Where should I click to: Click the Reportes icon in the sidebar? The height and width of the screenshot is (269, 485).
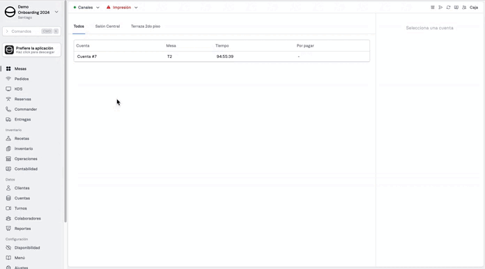tap(8, 229)
